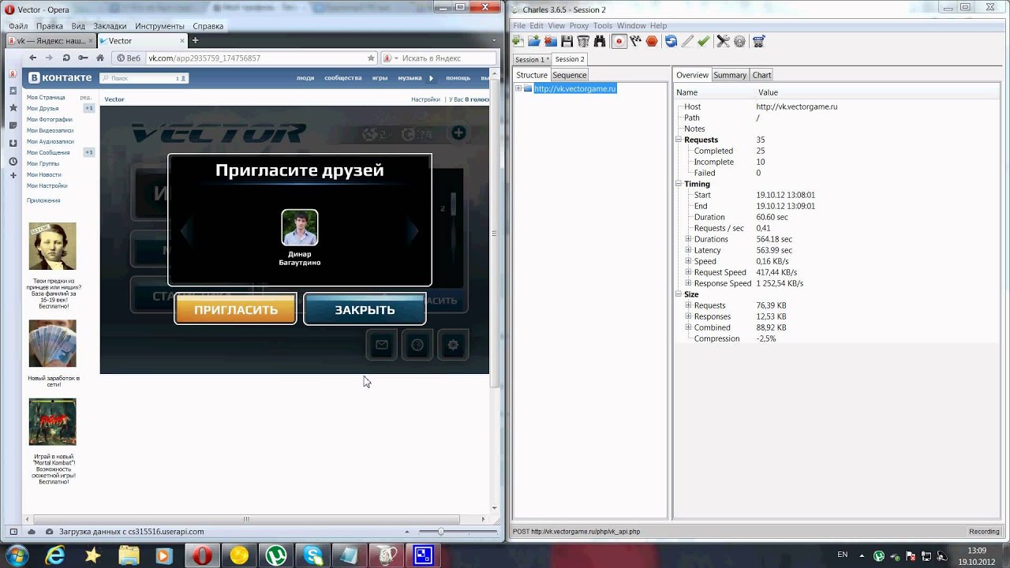Expand the Response Speed row
Image resolution: width=1010 pixels, height=568 pixels.
click(688, 283)
